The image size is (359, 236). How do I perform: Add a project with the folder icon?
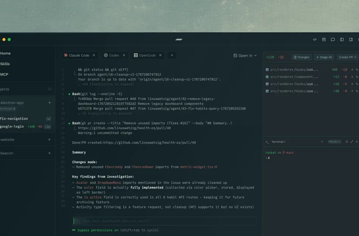[x=49, y=89]
